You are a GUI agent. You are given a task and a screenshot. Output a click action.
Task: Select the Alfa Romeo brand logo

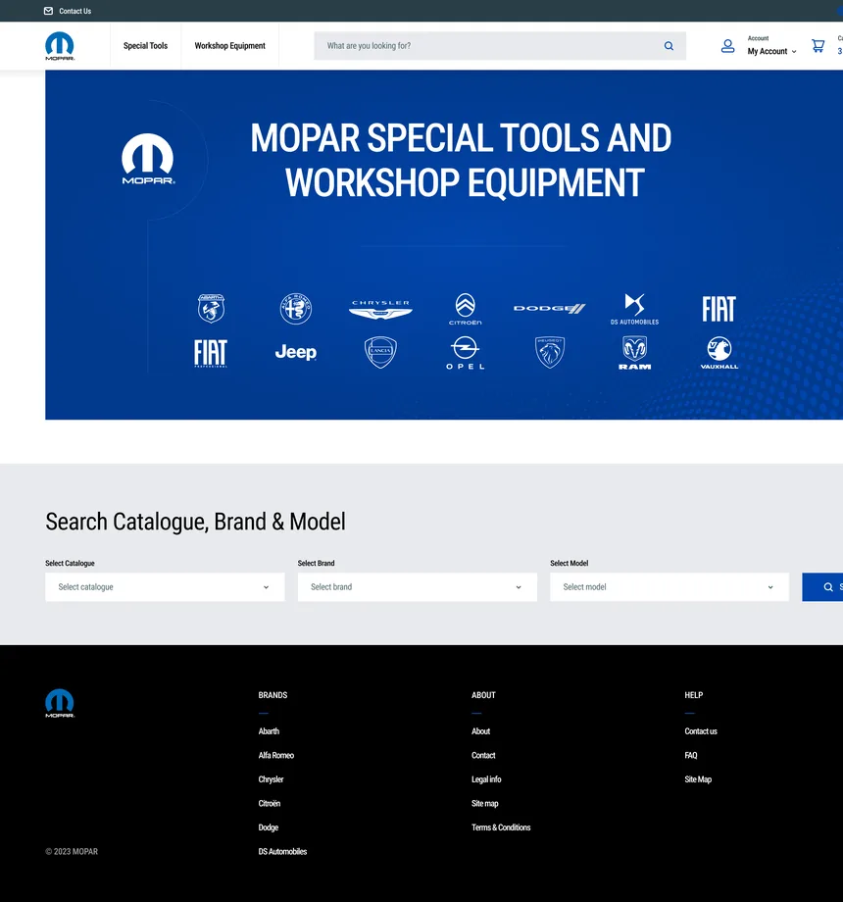pyautogui.click(x=296, y=308)
